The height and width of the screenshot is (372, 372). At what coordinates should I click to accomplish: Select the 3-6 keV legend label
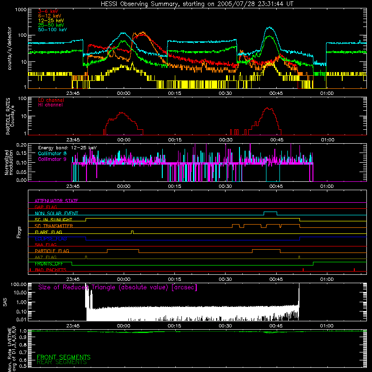click(x=48, y=11)
